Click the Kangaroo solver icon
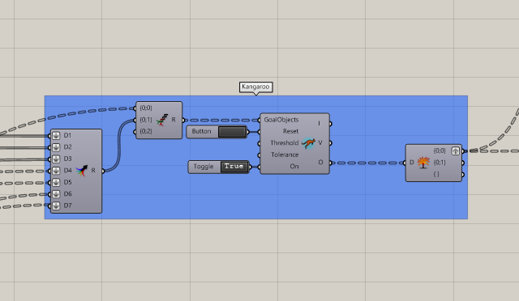The width and height of the screenshot is (519, 301). tap(308, 143)
